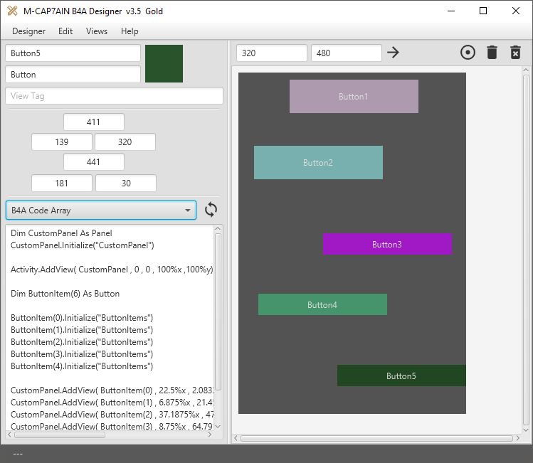Screen dimensions: 533x463
Task: Click the canvas width field showing 320
Action: pyautogui.click(x=271, y=53)
